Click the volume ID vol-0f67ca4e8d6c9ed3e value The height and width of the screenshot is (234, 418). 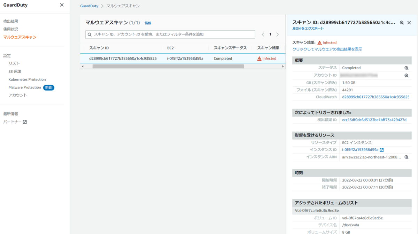click(362, 218)
